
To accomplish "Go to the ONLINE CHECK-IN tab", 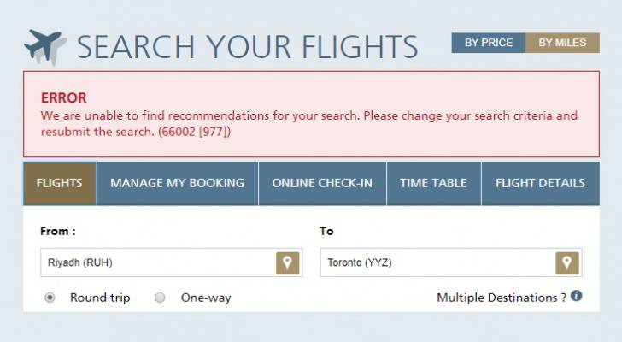I will (x=322, y=183).
